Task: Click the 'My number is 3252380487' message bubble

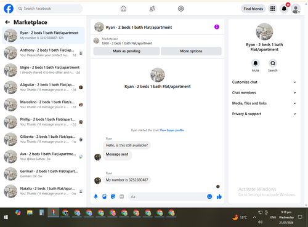Action: (127, 180)
